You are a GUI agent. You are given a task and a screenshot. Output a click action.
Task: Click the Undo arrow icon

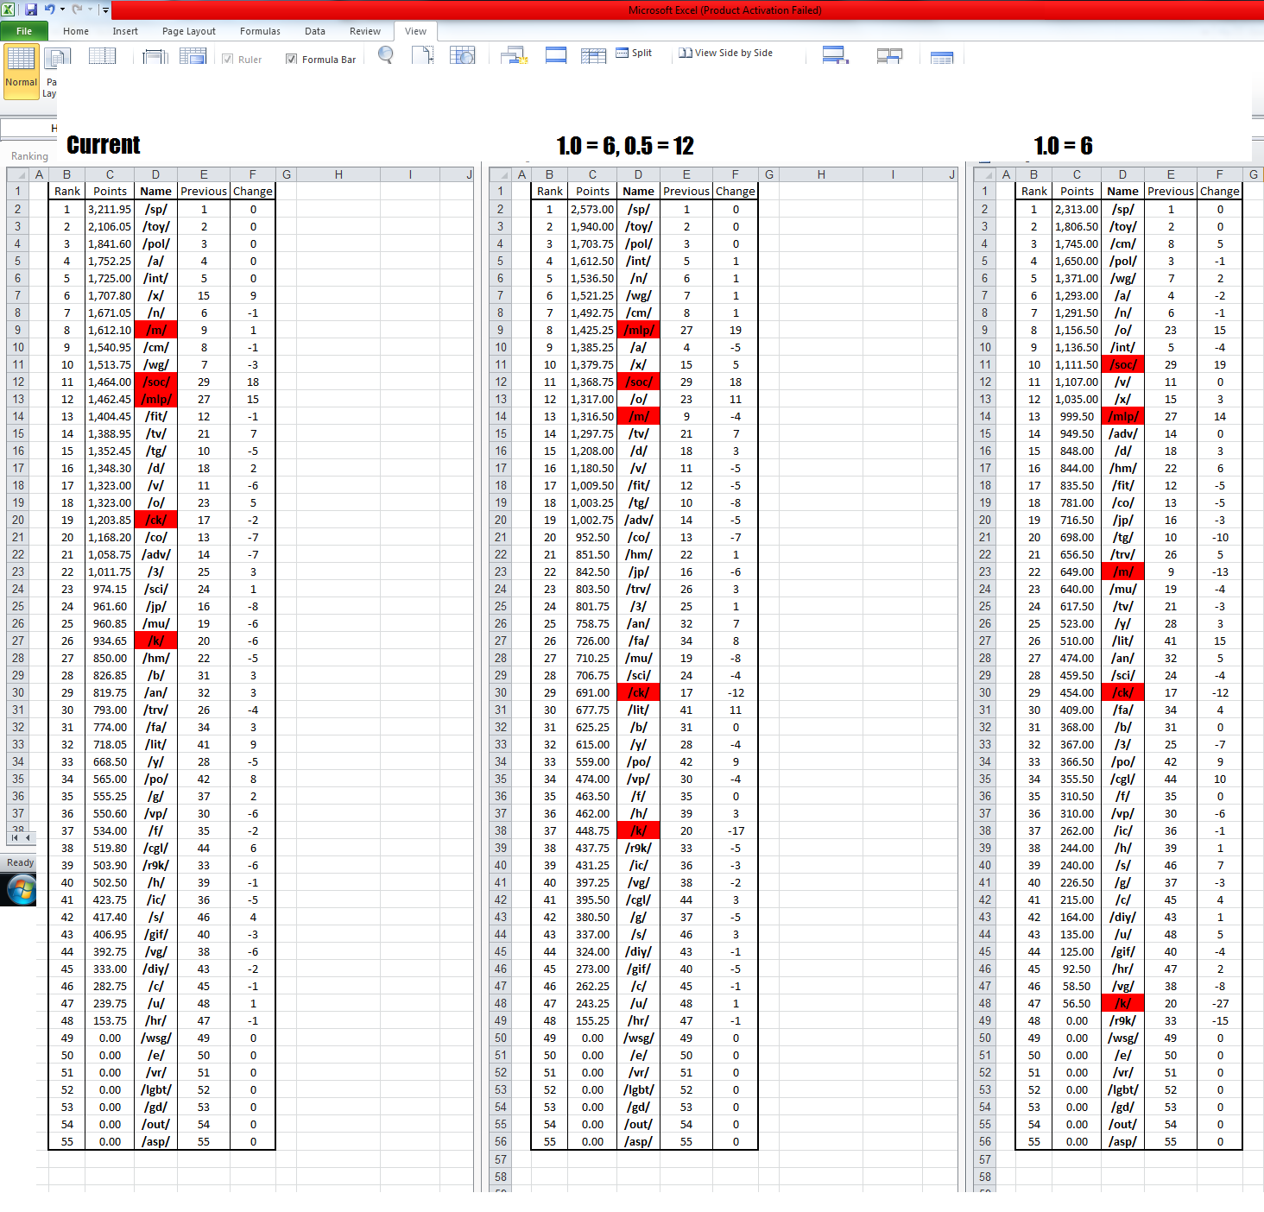tap(49, 9)
